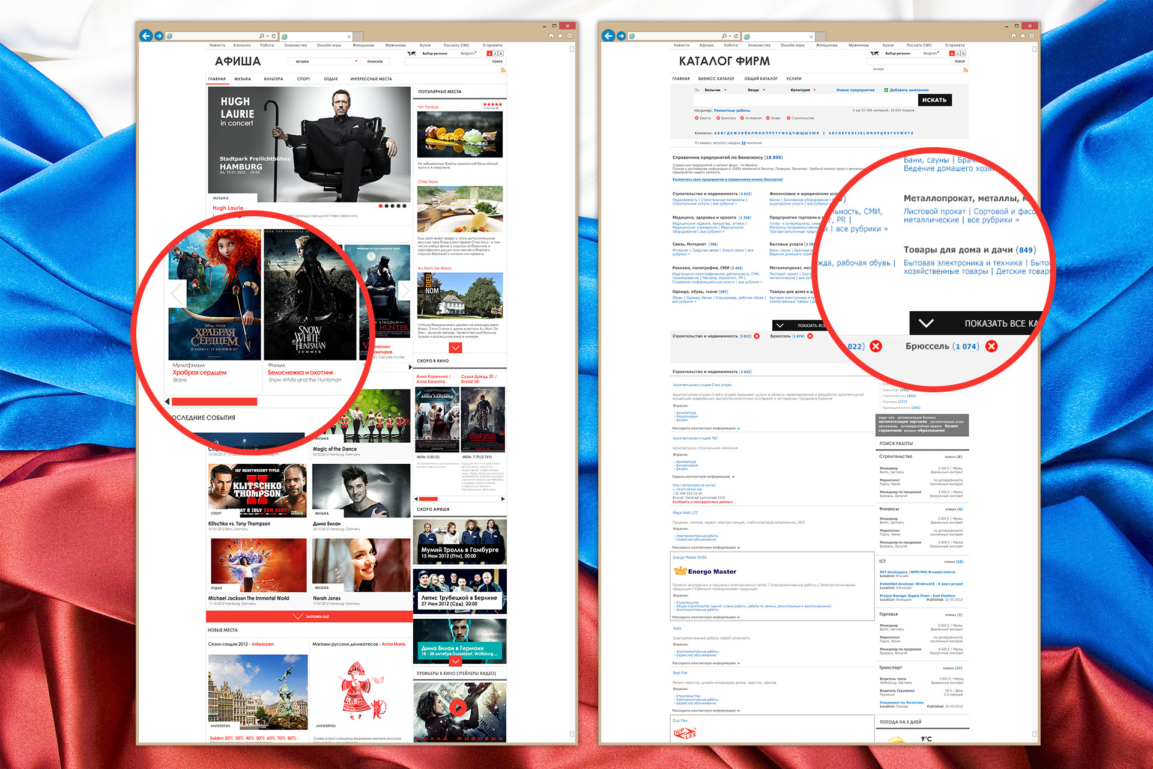Remove the Европа filter tag
This screenshot has width=1153, height=769.
point(697,118)
